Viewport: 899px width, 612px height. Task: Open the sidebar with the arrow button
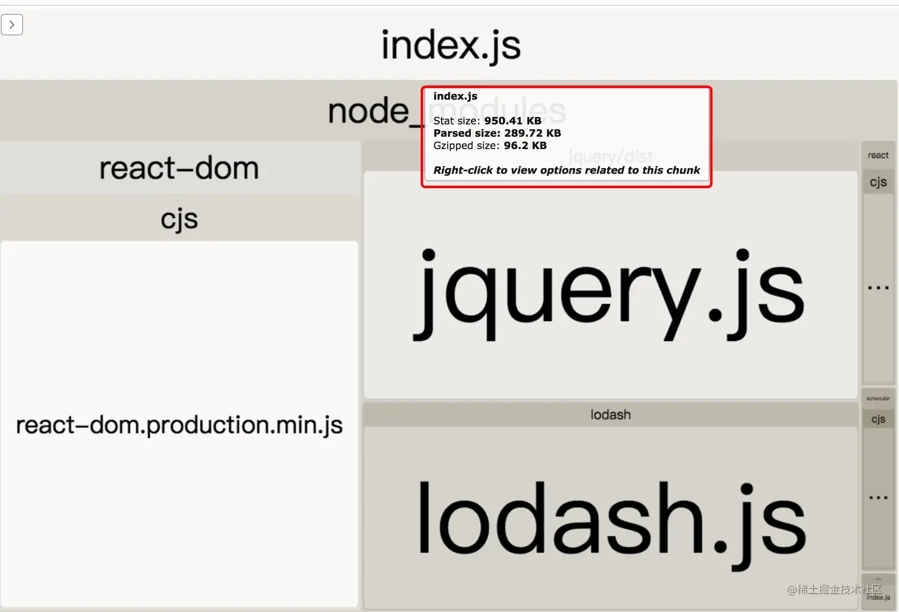pyautogui.click(x=12, y=25)
